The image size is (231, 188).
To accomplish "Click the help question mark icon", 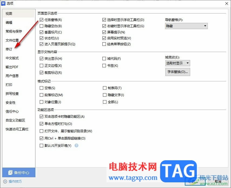I will click(x=76, y=145).
